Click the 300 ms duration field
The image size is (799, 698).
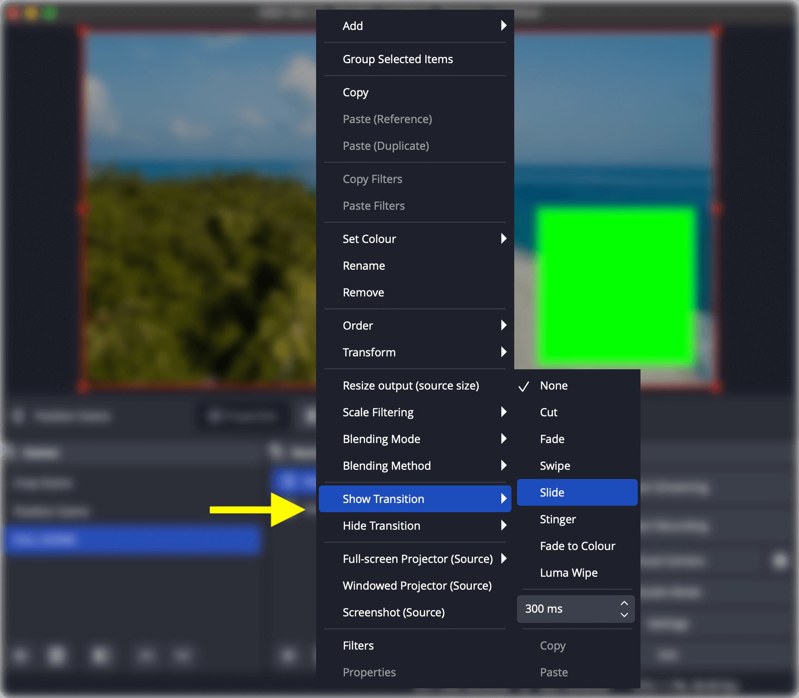[x=567, y=609]
